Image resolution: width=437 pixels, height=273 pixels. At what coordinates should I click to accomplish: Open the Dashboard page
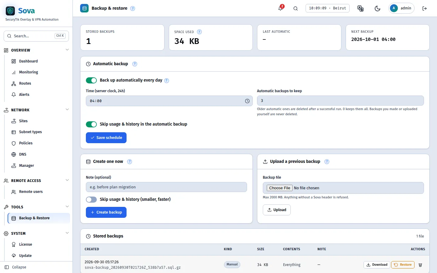(x=39, y=61)
